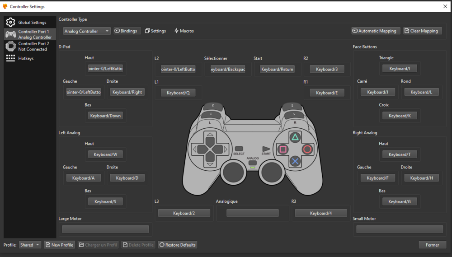Select Controller Port 2 chip icon

click(x=10, y=46)
